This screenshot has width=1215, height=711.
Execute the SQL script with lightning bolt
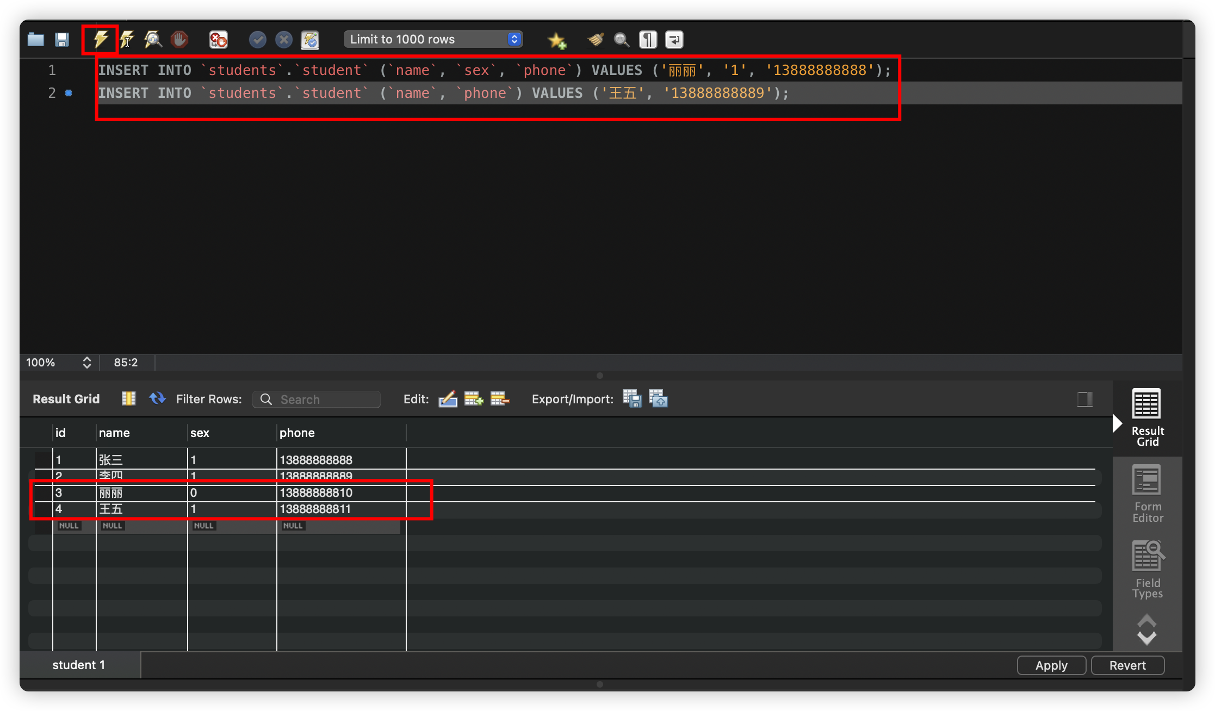(101, 39)
